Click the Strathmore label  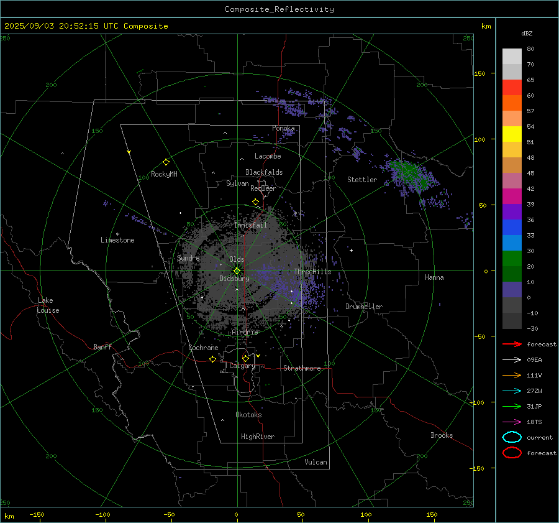coord(302,368)
